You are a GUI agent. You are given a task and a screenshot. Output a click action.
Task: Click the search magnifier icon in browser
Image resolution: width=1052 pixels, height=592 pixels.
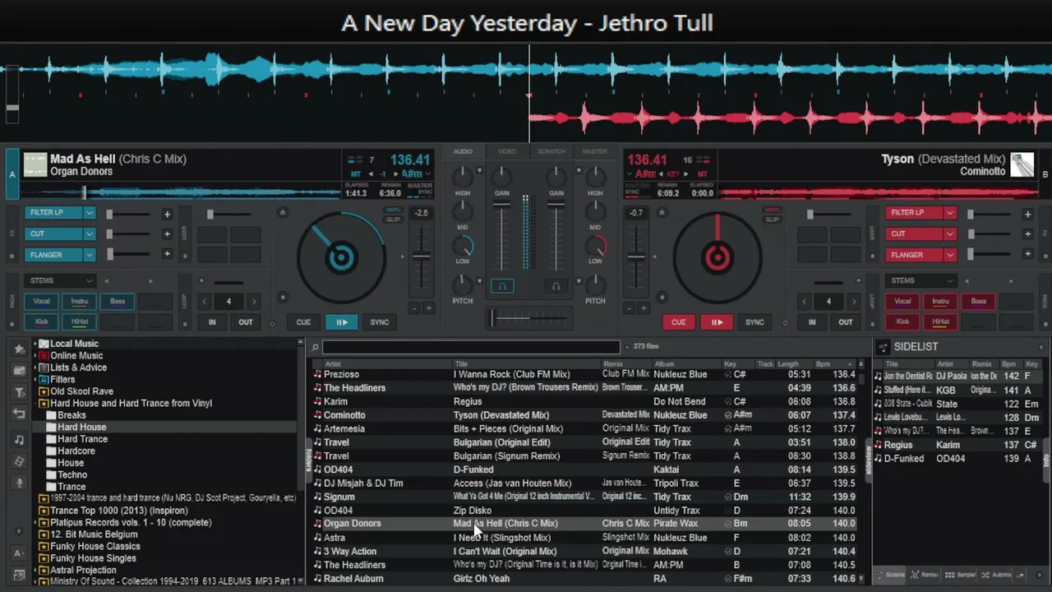(315, 347)
